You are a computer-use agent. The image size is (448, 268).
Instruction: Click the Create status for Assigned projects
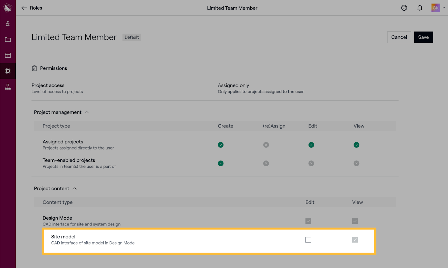coord(221,145)
